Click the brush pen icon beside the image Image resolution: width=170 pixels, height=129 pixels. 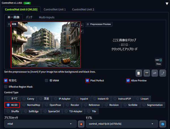tap(82, 31)
